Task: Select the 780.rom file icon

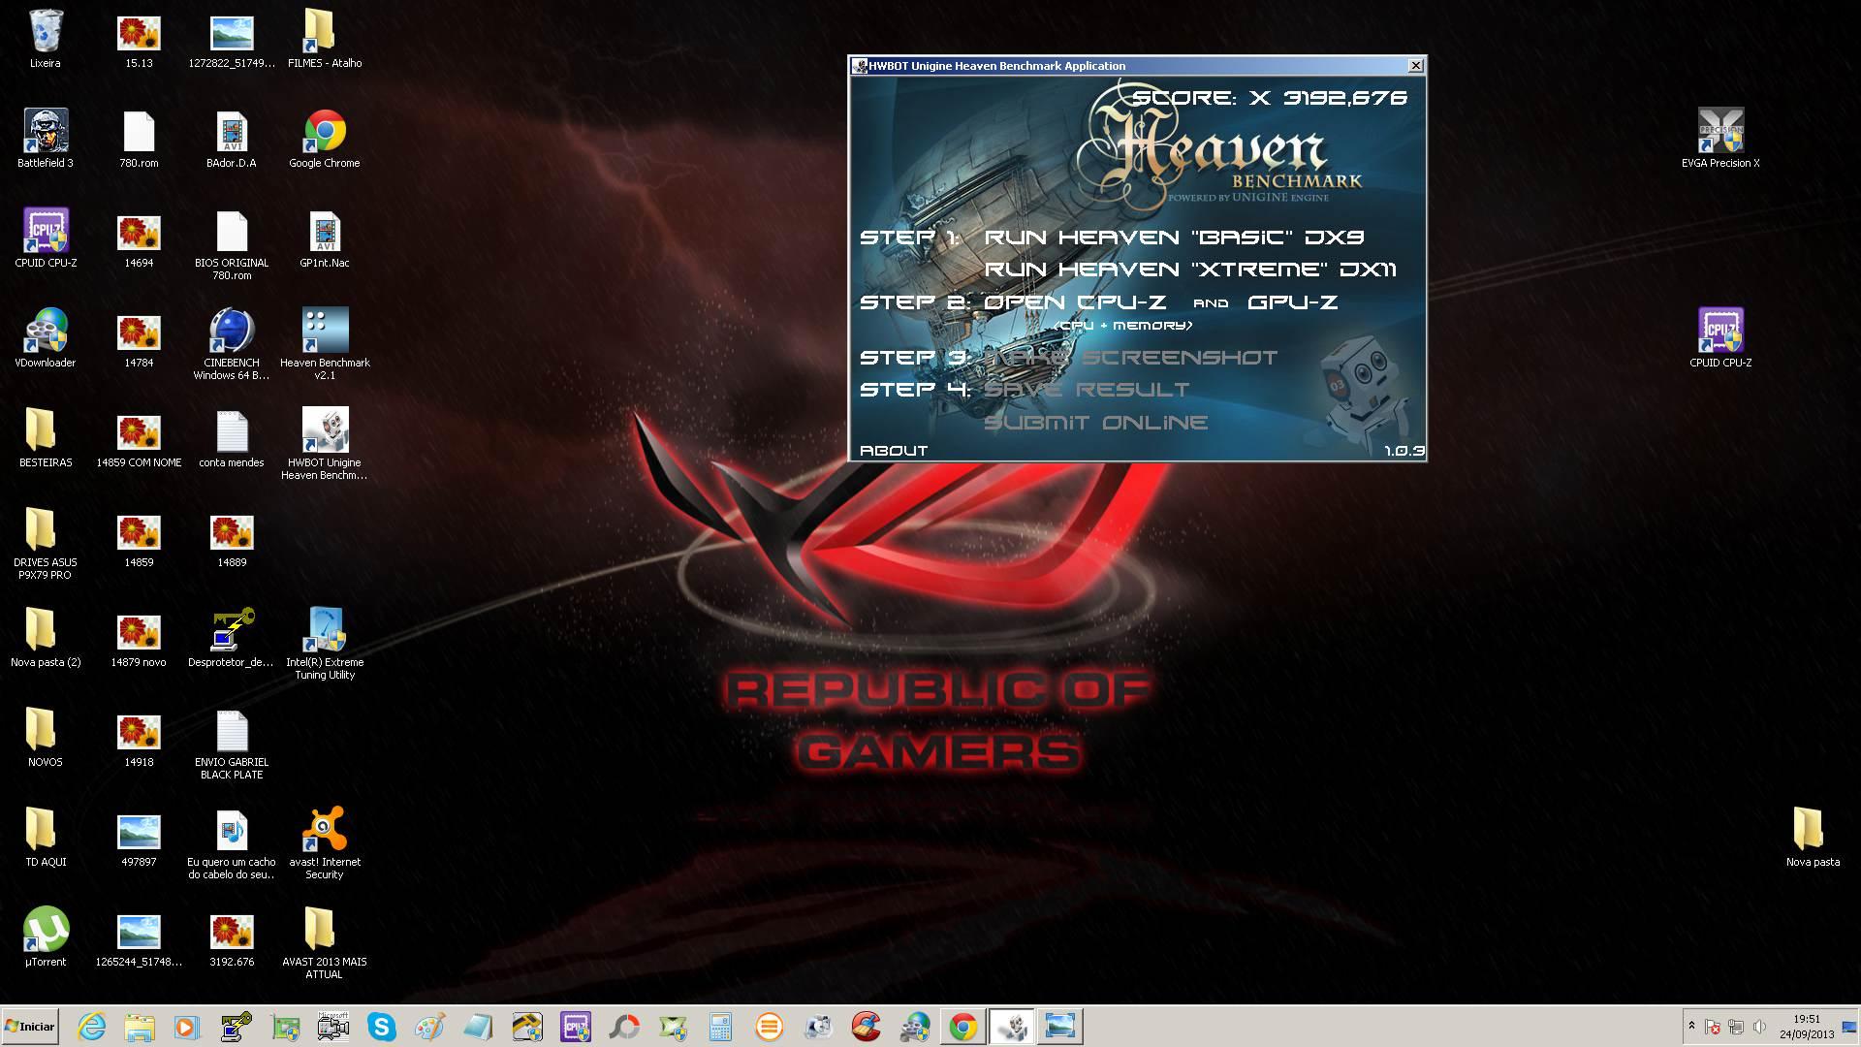Action: click(x=139, y=139)
